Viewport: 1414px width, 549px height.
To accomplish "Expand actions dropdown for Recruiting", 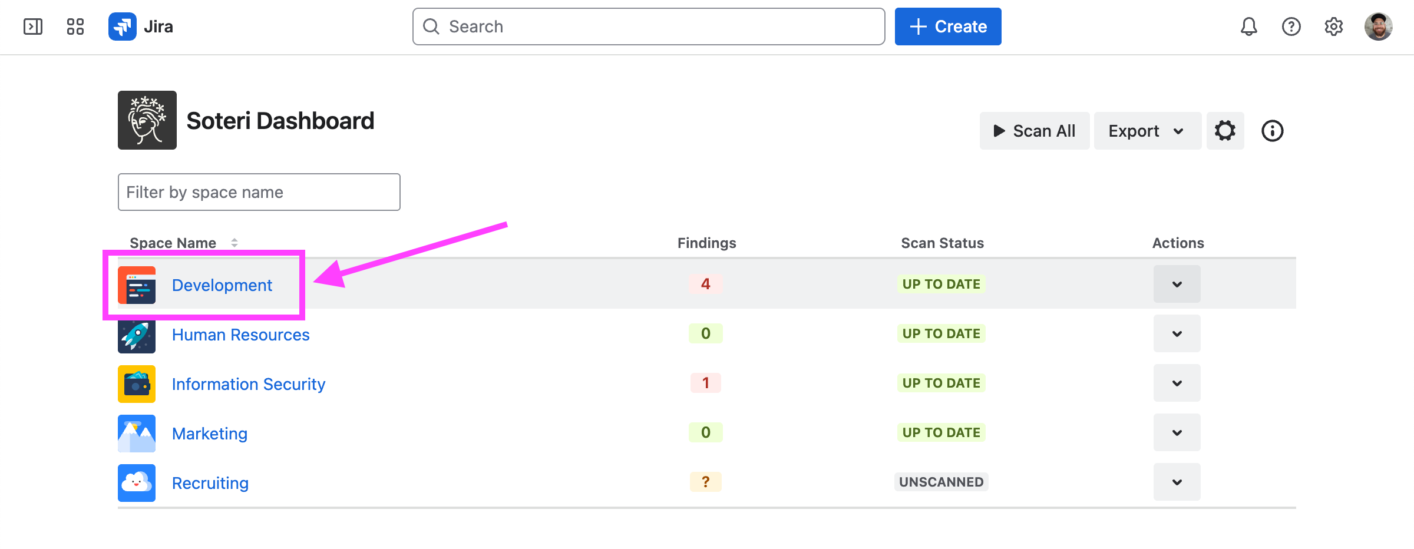I will coord(1177,482).
